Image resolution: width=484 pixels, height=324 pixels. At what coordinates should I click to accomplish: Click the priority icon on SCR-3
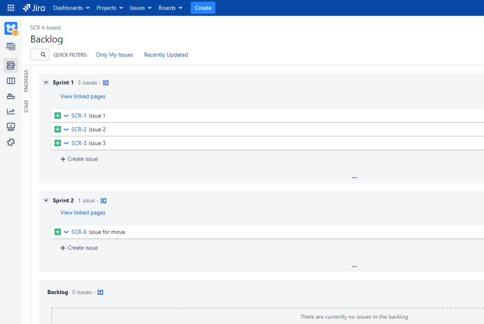66,143
